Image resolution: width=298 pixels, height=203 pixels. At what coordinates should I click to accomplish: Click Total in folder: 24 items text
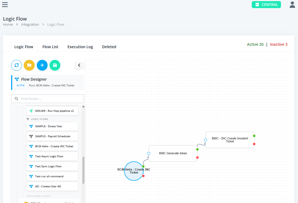(x=38, y=196)
